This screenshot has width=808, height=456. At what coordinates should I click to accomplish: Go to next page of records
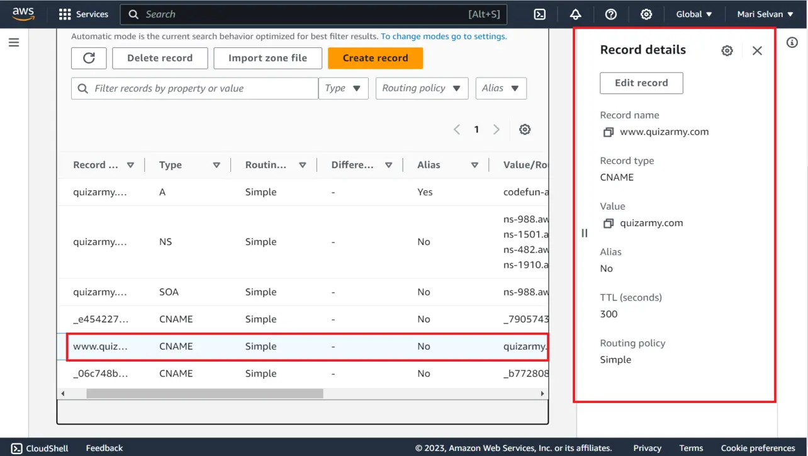coord(497,129)
